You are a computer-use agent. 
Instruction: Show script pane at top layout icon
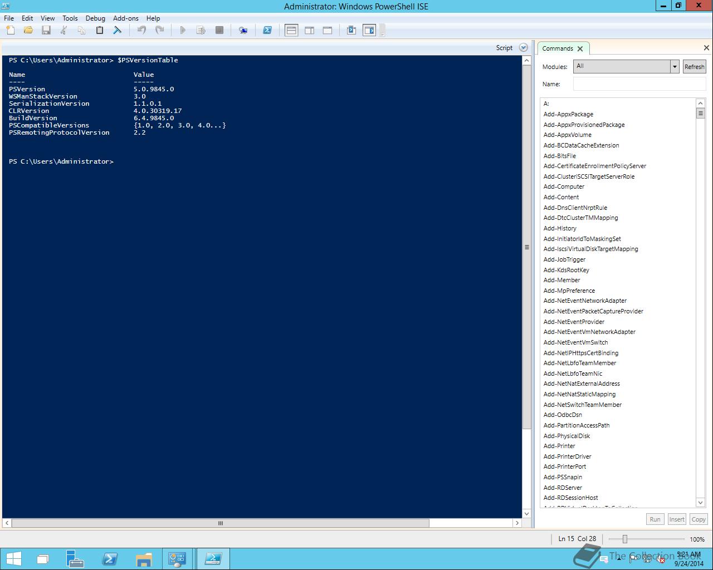[291, 30]
